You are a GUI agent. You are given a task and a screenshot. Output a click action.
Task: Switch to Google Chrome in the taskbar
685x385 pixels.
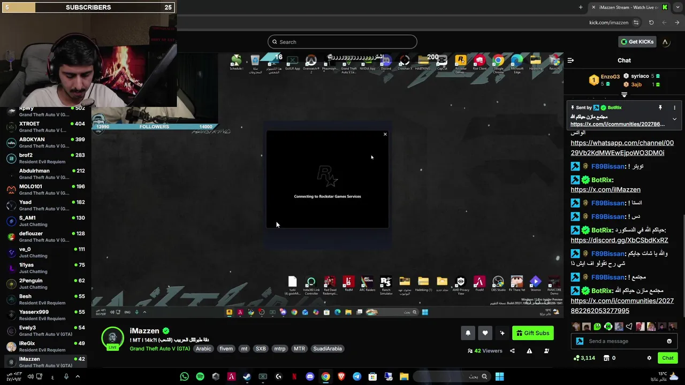point(325,376)
